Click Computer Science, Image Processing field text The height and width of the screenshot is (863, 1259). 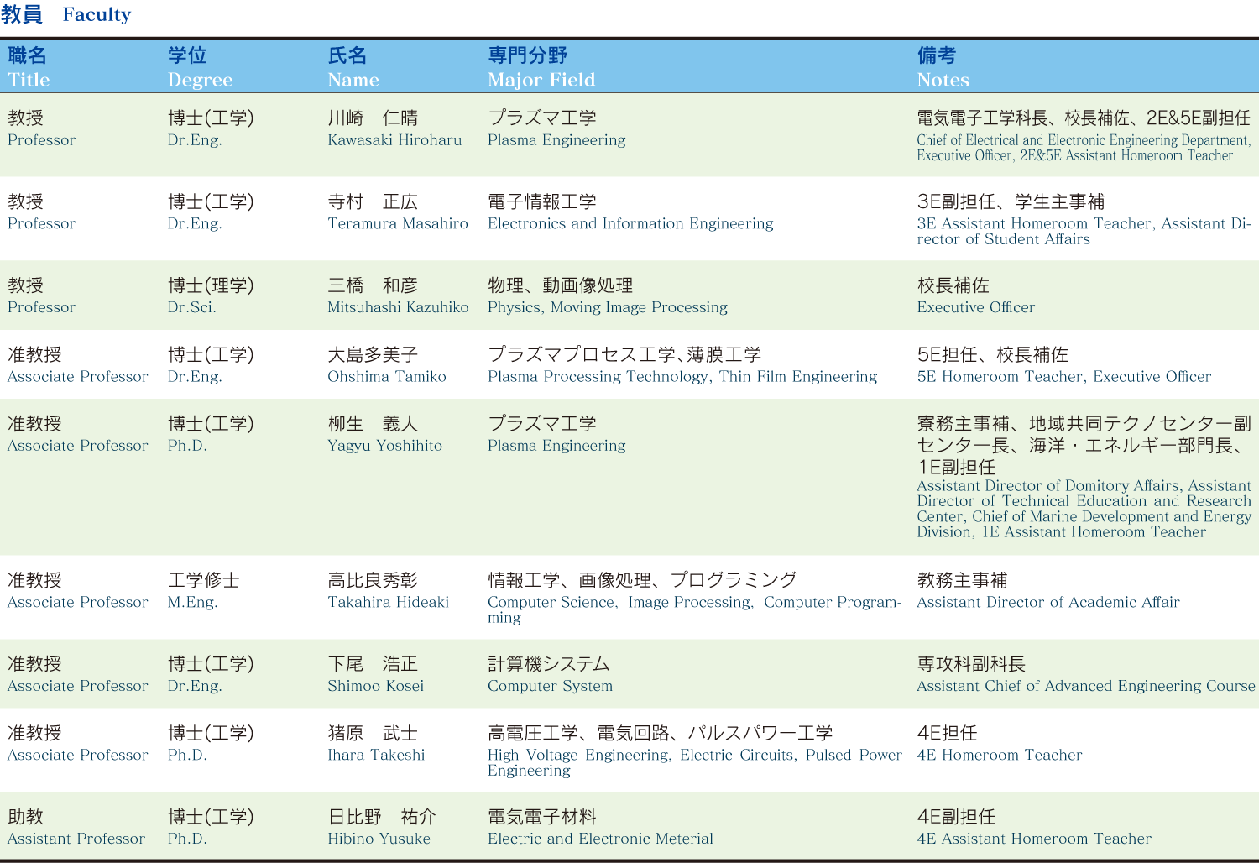[x=695, y=610]
